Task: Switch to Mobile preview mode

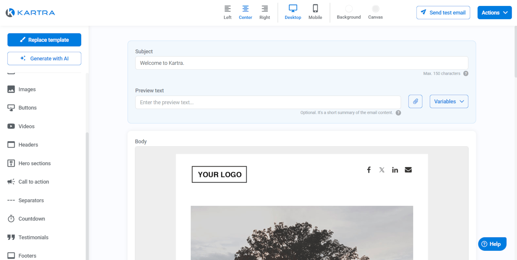Action: tap(315, 12)
